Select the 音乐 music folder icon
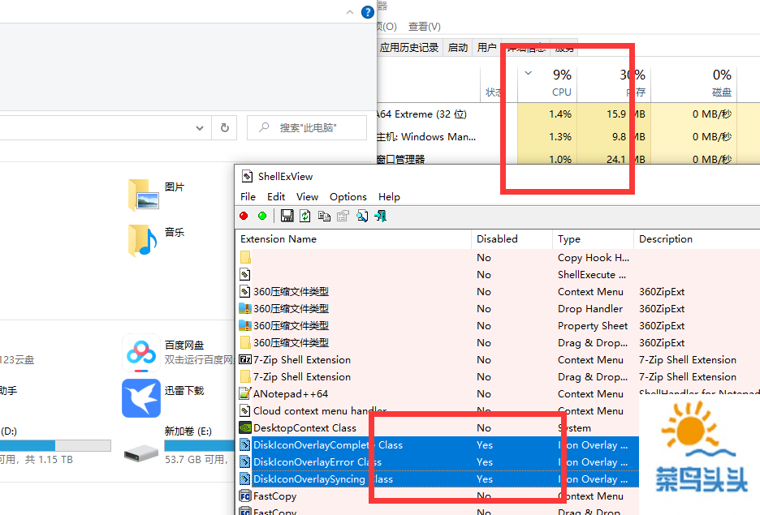The width and height of the screenshot is (760, 515). (143, 240)
